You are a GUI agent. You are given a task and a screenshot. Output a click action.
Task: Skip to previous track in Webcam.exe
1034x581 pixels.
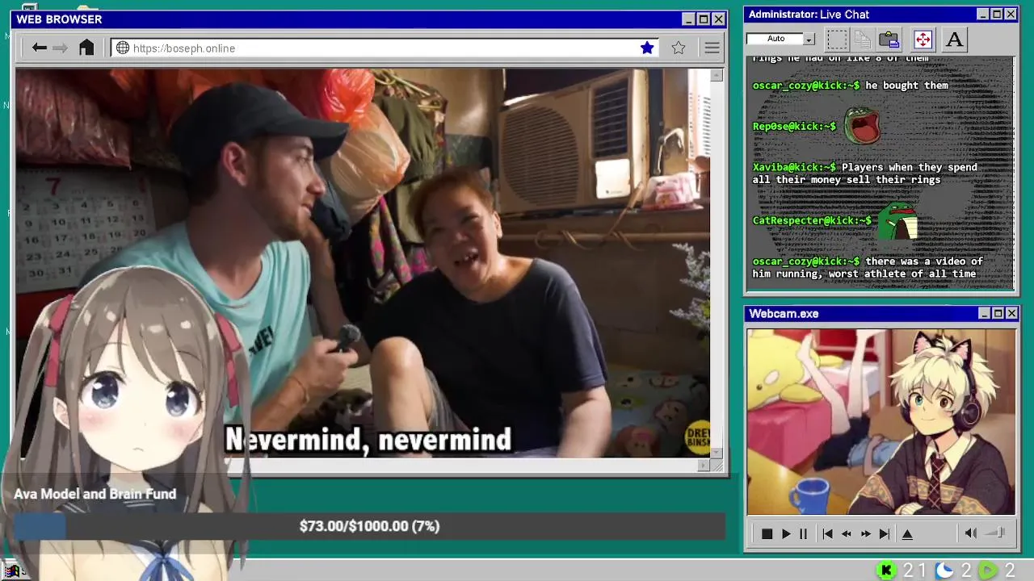[x=827, y=533]
